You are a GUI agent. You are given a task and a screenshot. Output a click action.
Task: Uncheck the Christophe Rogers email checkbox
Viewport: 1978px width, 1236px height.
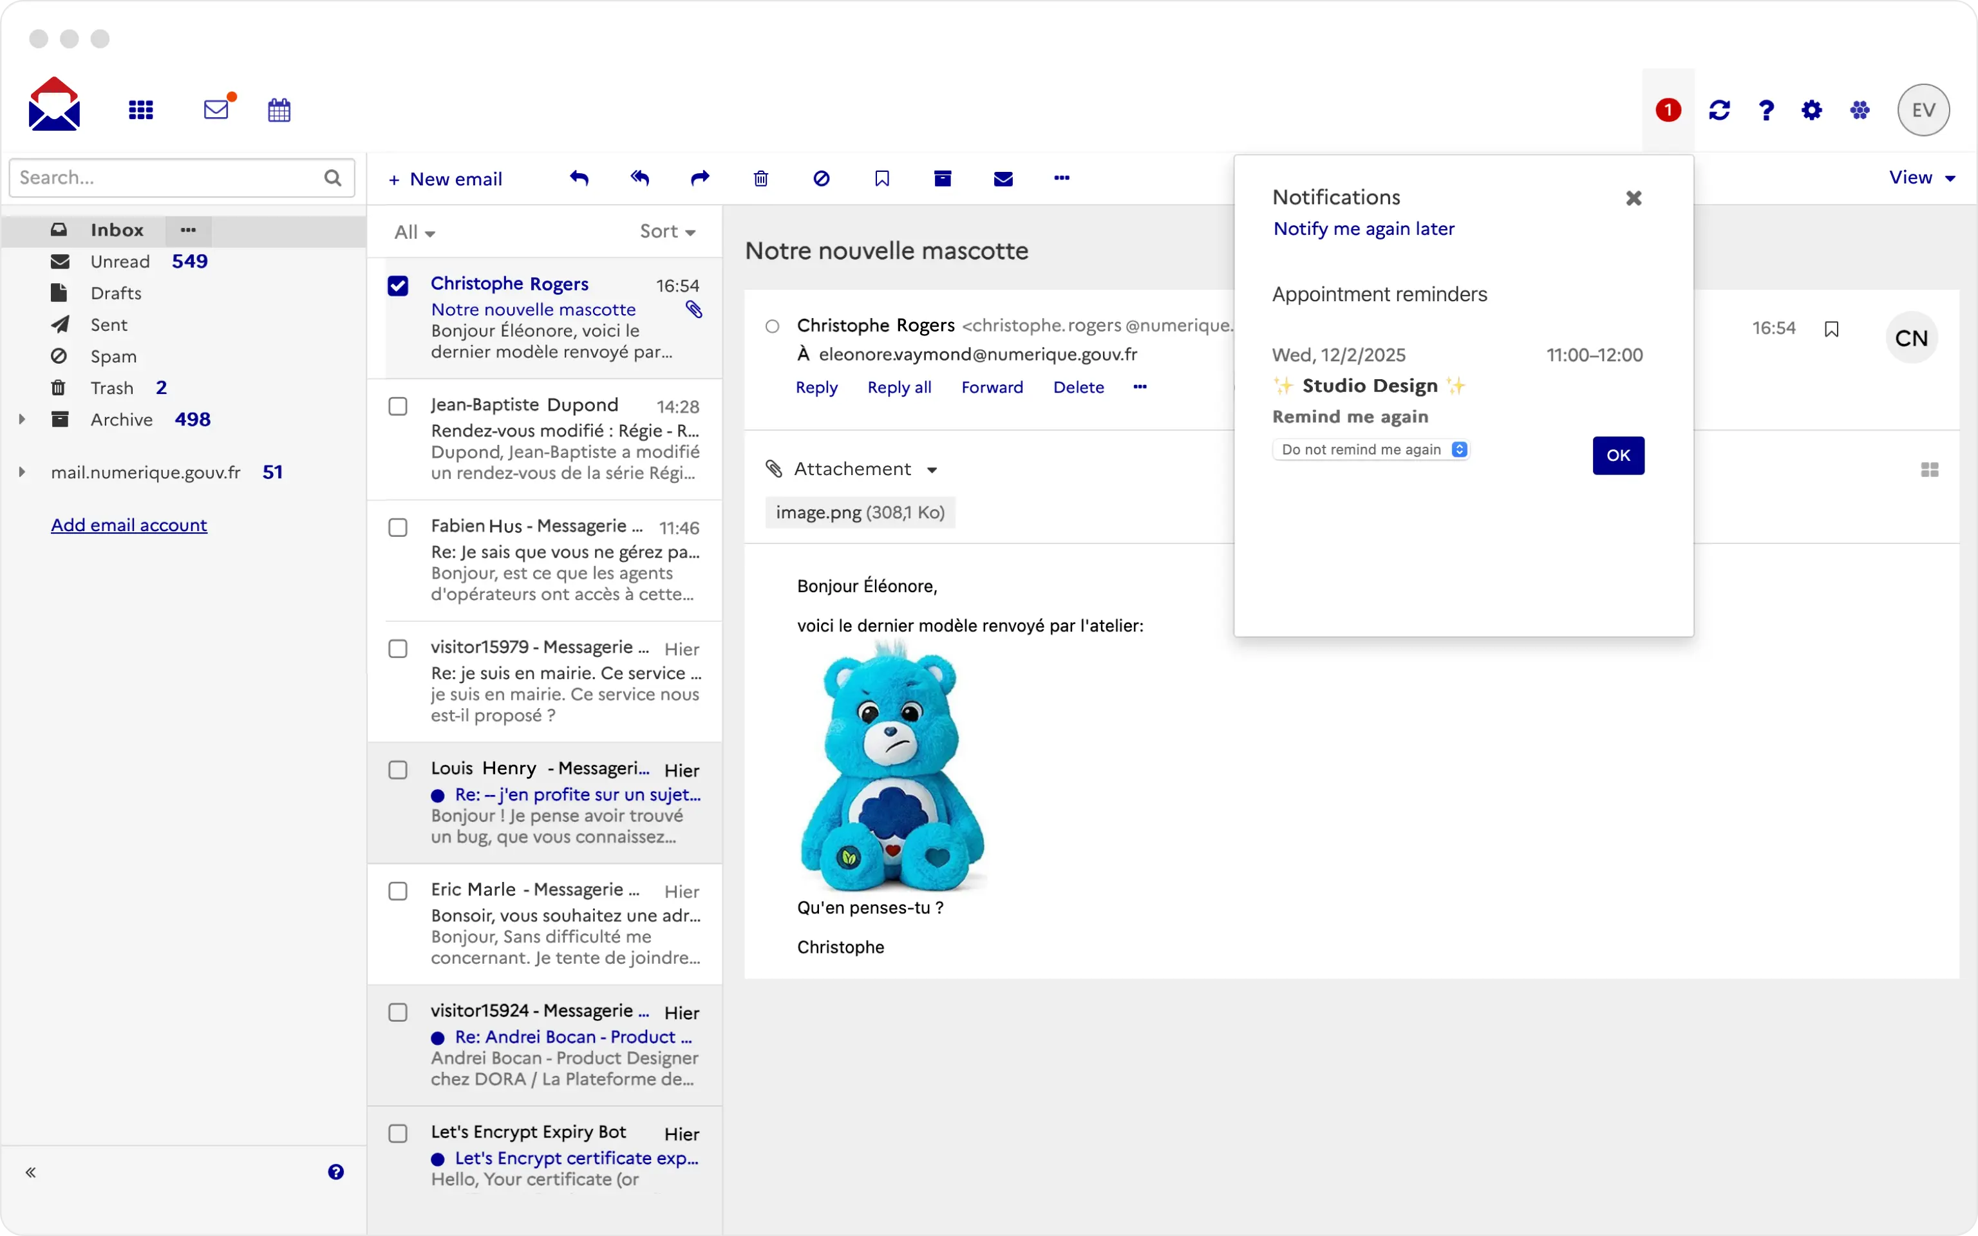398,285
